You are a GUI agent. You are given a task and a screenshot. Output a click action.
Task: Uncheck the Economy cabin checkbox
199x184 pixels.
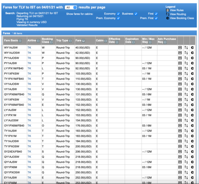coord(118,14)
